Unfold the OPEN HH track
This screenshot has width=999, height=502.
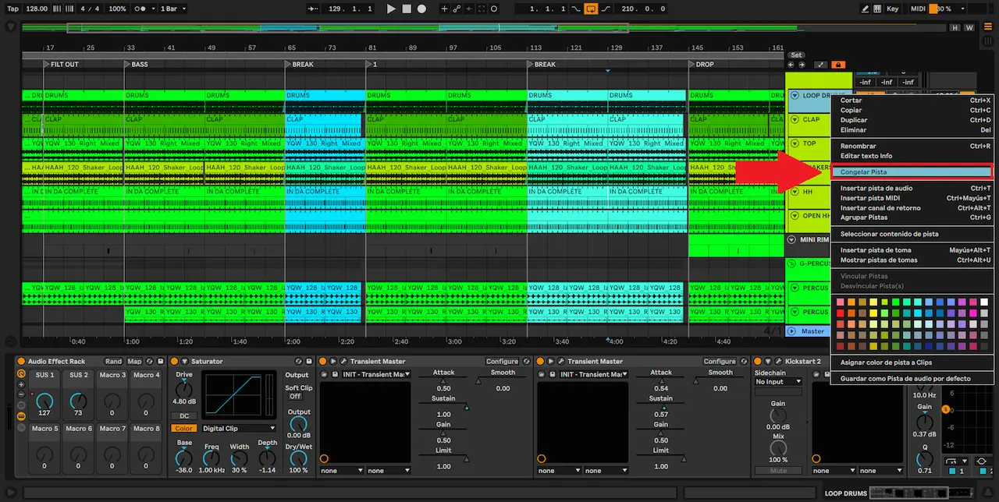tap(795, 216)
